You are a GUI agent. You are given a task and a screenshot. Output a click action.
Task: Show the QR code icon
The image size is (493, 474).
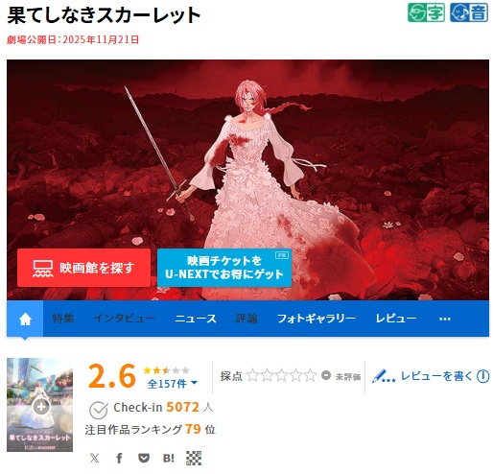[x=194, y=458]
